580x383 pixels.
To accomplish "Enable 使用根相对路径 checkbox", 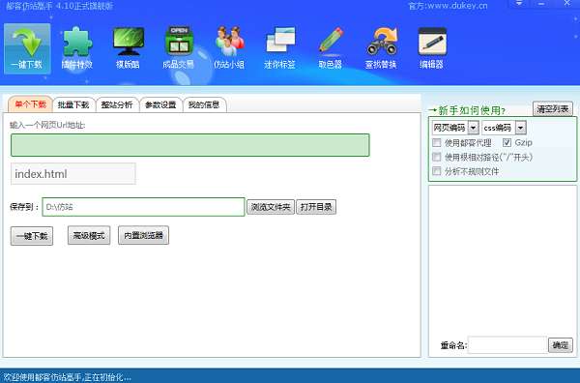I will 437,157.
